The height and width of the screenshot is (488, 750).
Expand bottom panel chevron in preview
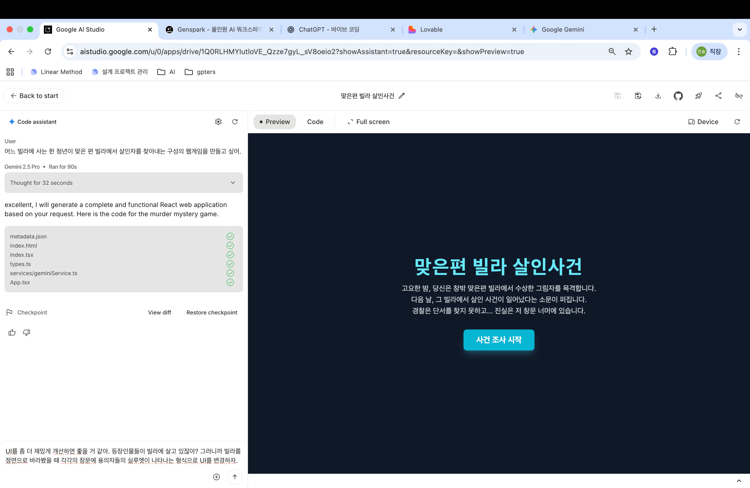[739, 481]
